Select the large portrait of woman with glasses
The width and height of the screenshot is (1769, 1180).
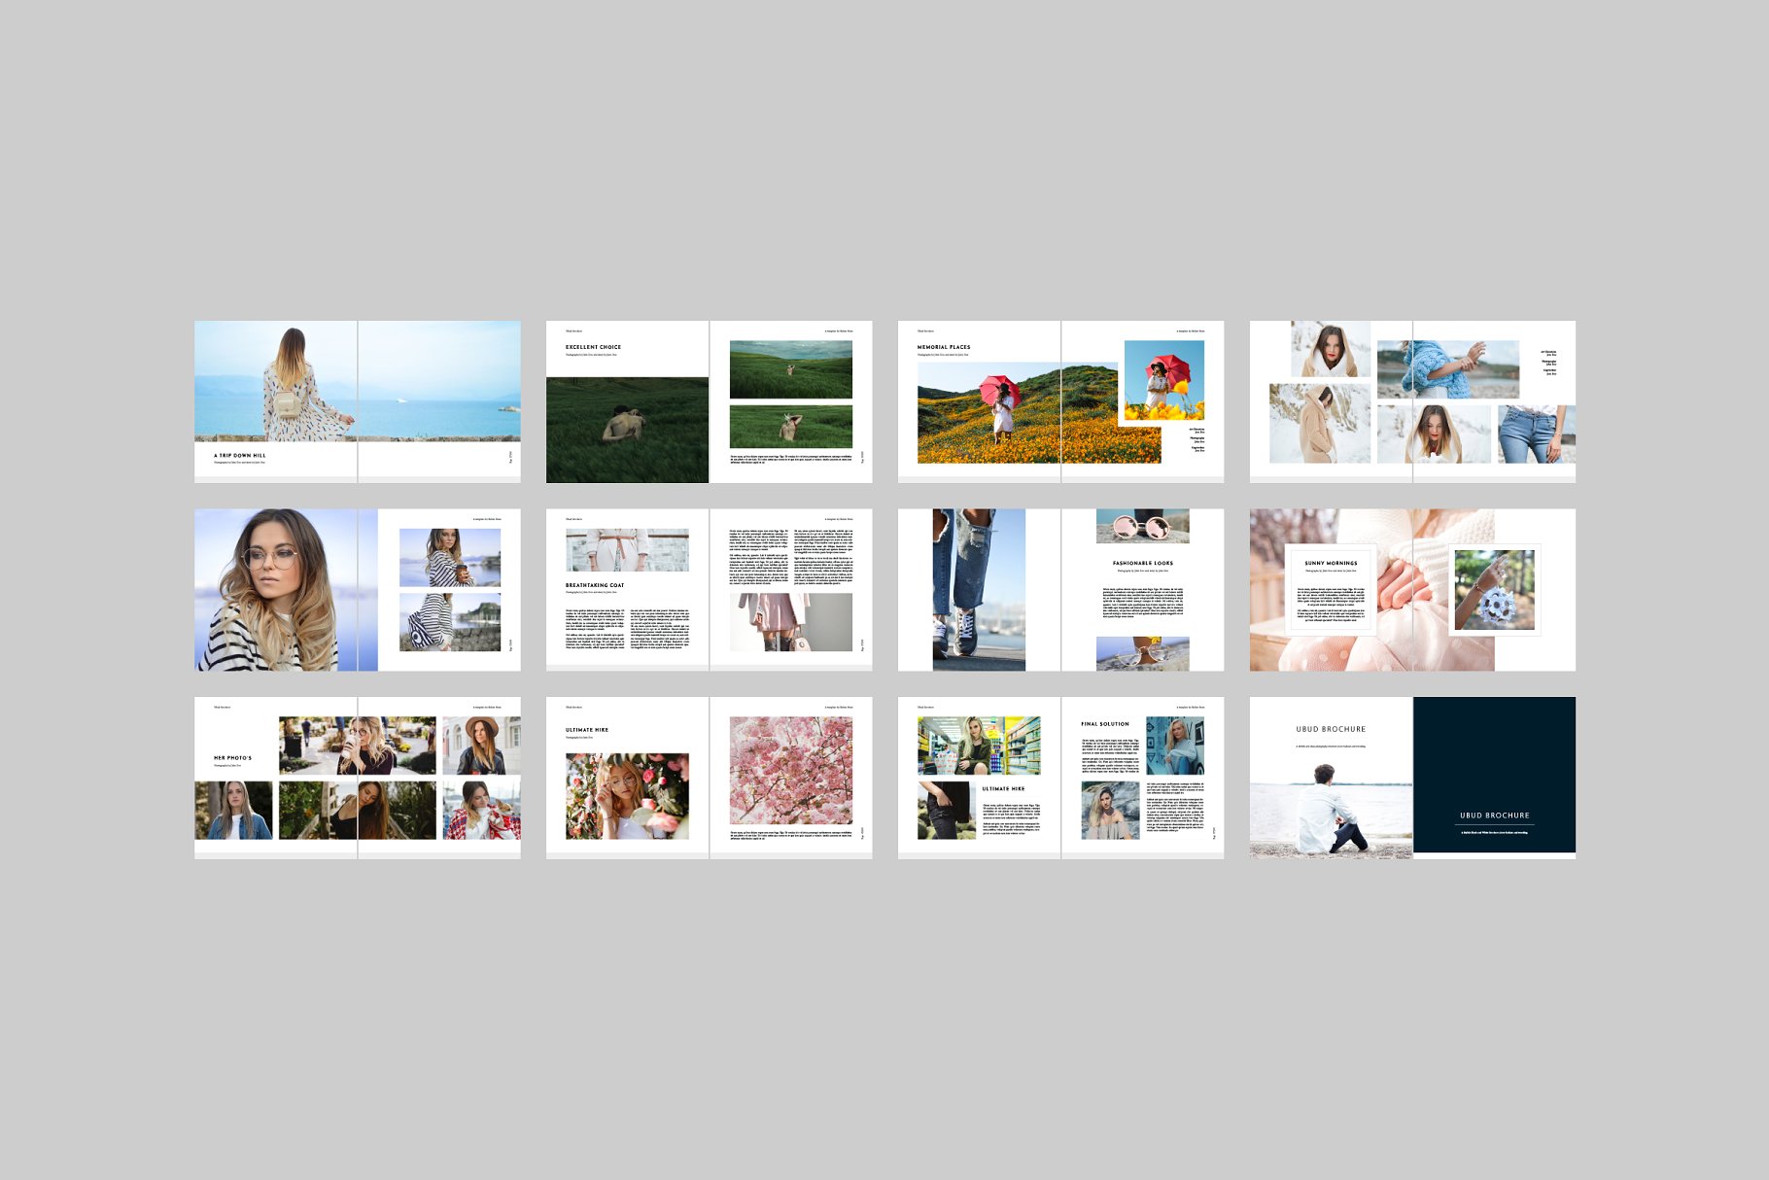pyautogui.click(x=286, y=590)
